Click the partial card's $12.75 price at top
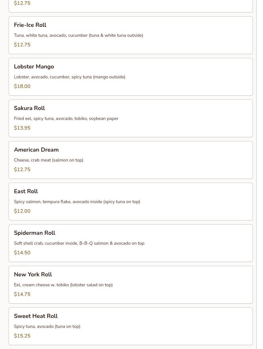 (22, 3)
